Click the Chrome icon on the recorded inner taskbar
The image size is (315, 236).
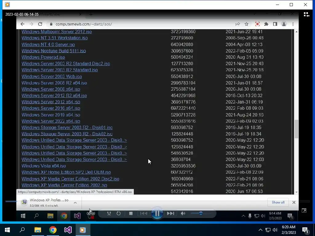tap(64, 216)
